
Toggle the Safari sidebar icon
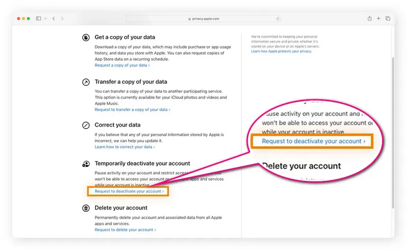pyautogui.click(x=38, y=19)
